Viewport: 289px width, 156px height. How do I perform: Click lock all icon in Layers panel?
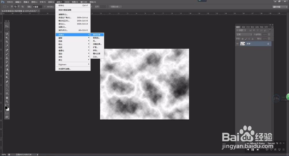[x=253, y=39]
